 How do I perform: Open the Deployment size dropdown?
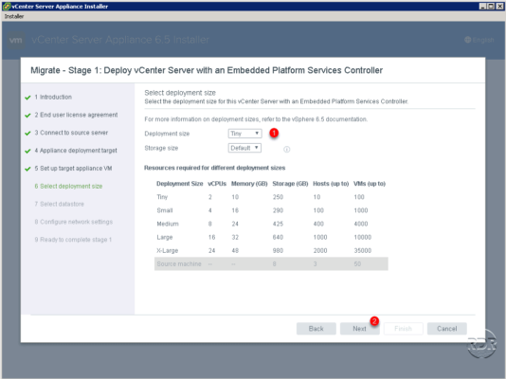tap(244, 134)
